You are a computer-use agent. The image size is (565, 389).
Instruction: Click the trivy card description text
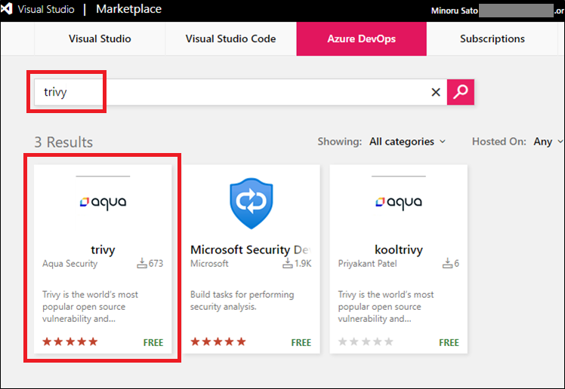pyautogui.click(x=90, y=307)
